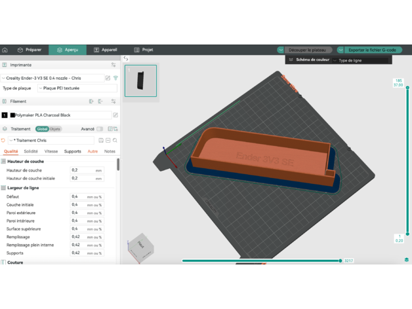Open the Schéma de couleur dropdown
Image resolution: width=412 pixels, height=309 pixels.
click(x=361, y=60)
